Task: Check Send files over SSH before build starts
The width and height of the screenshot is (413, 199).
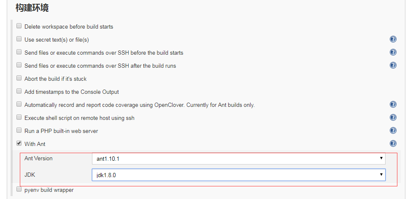Action: tap(19, 52)
